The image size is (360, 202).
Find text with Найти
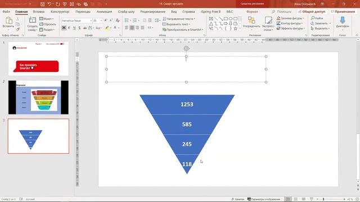click(317, 18)
